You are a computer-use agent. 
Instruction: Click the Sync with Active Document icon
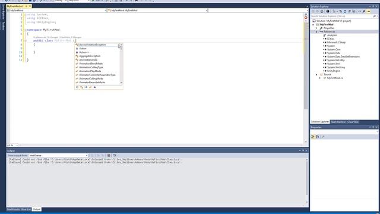click(340, 11)
